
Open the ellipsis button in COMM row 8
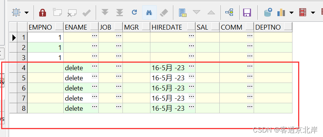click(x=250, y=107)
